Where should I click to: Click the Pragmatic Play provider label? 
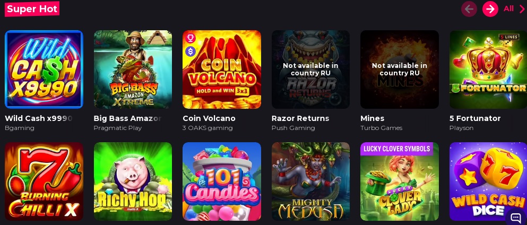click(118, 128)
